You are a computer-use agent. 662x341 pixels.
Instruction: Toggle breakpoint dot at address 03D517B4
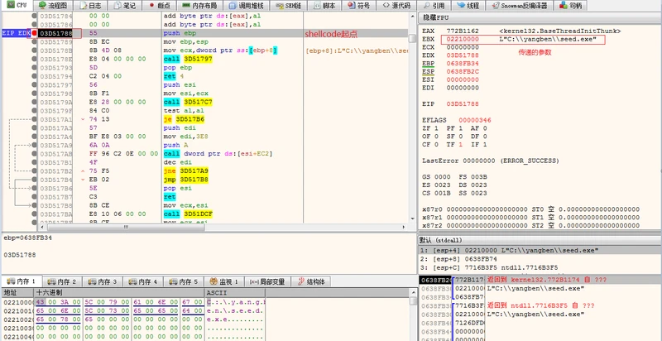34,180
